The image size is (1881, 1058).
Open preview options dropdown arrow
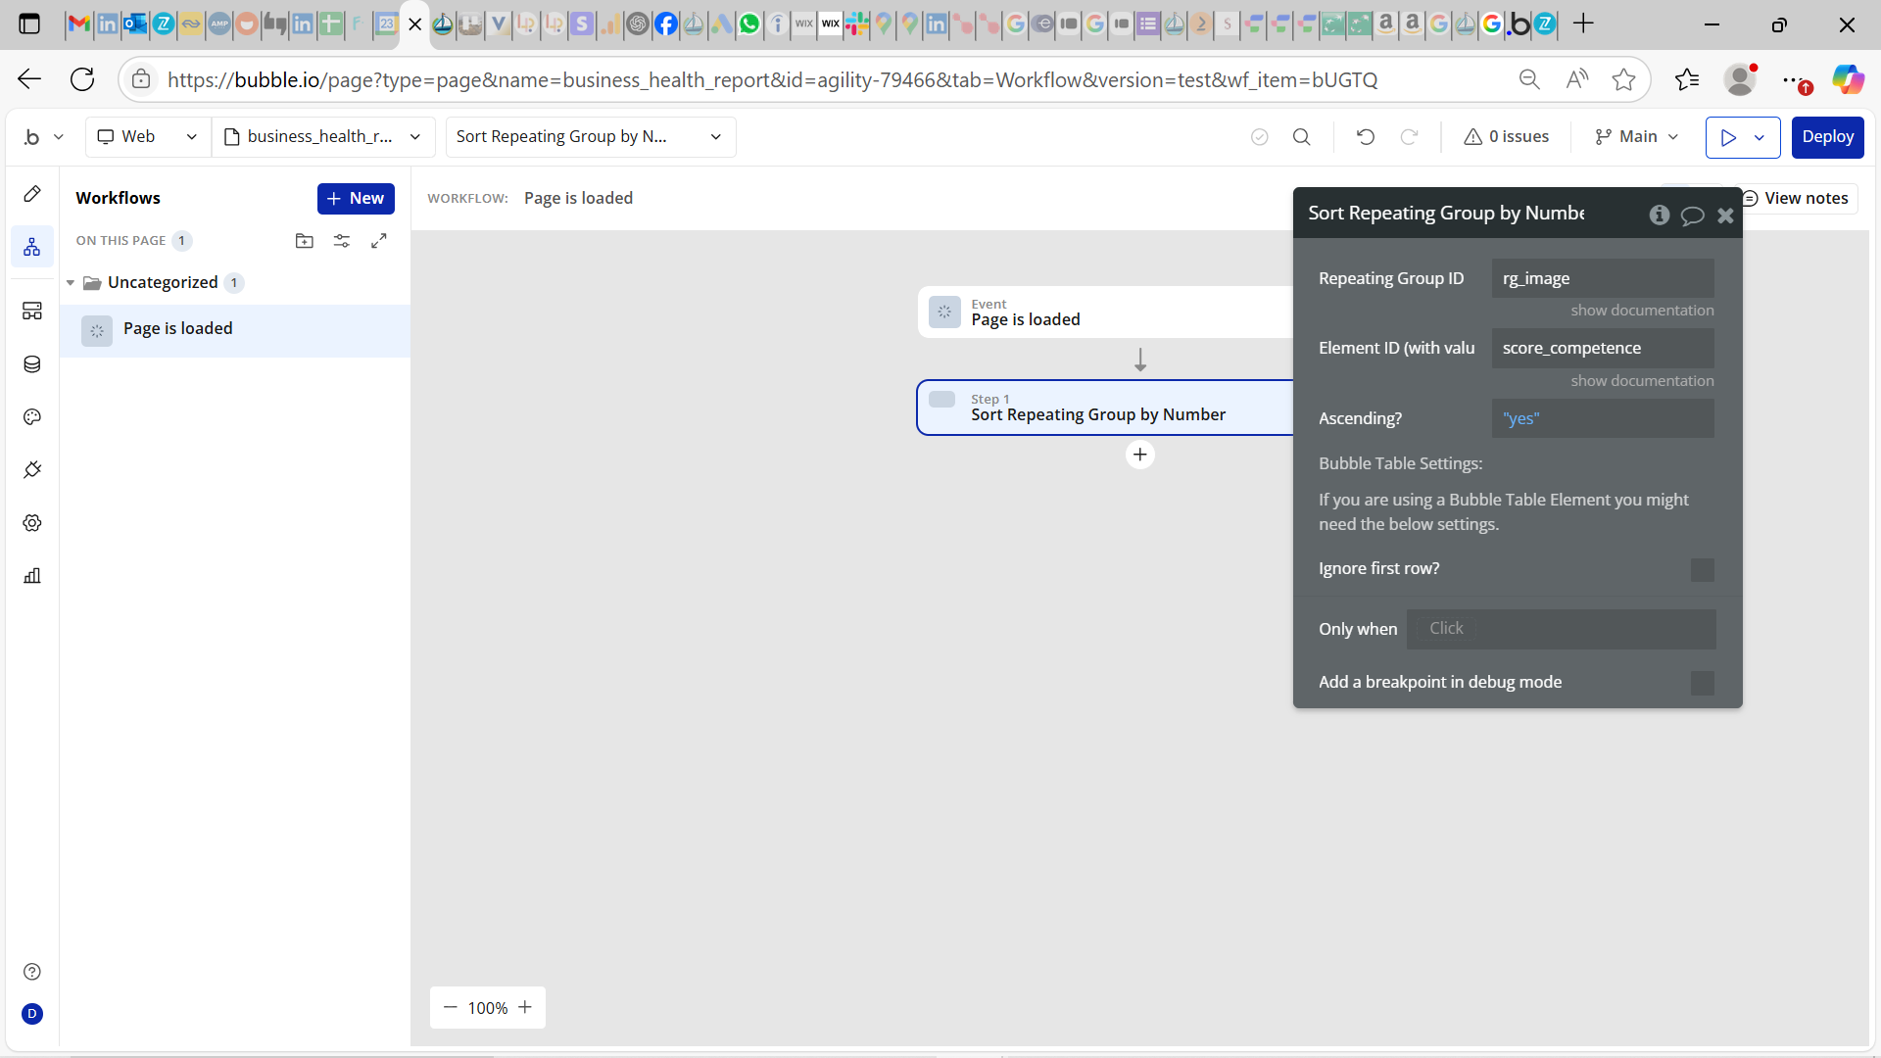tap(1760, 137)
